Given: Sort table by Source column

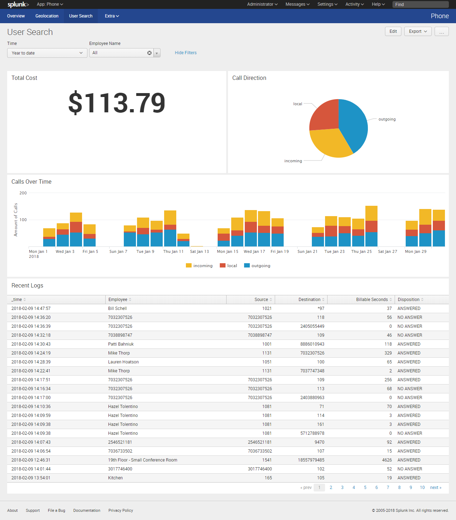Looking at the screenshot, I should pos(263,300).
